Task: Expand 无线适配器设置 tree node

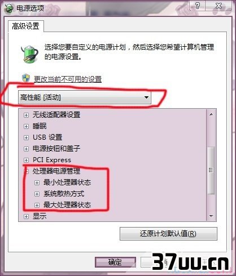Action: click(x=26, y=115)
